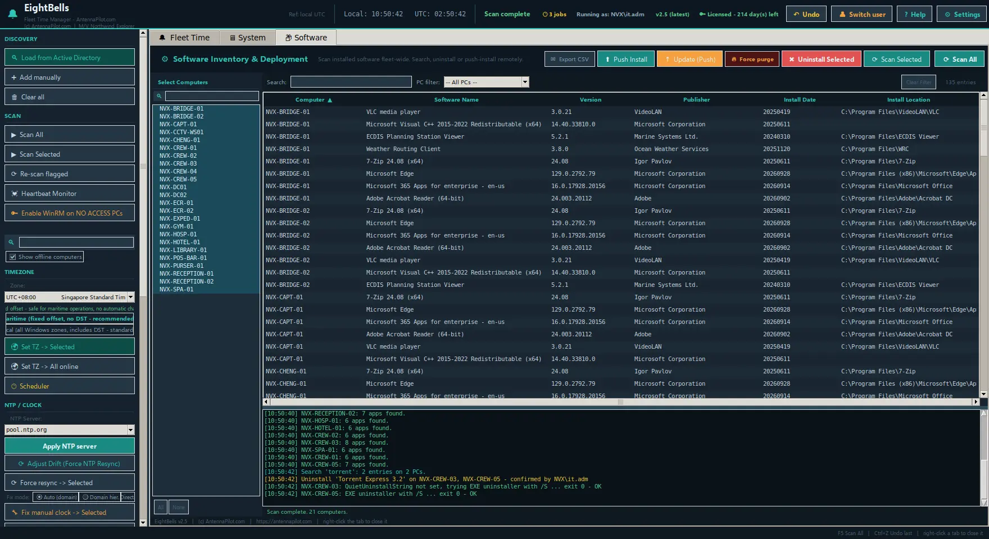Screen dimensions: 989x539
Task: Click the Switch user person icon
Action: [x=842, y=15]
